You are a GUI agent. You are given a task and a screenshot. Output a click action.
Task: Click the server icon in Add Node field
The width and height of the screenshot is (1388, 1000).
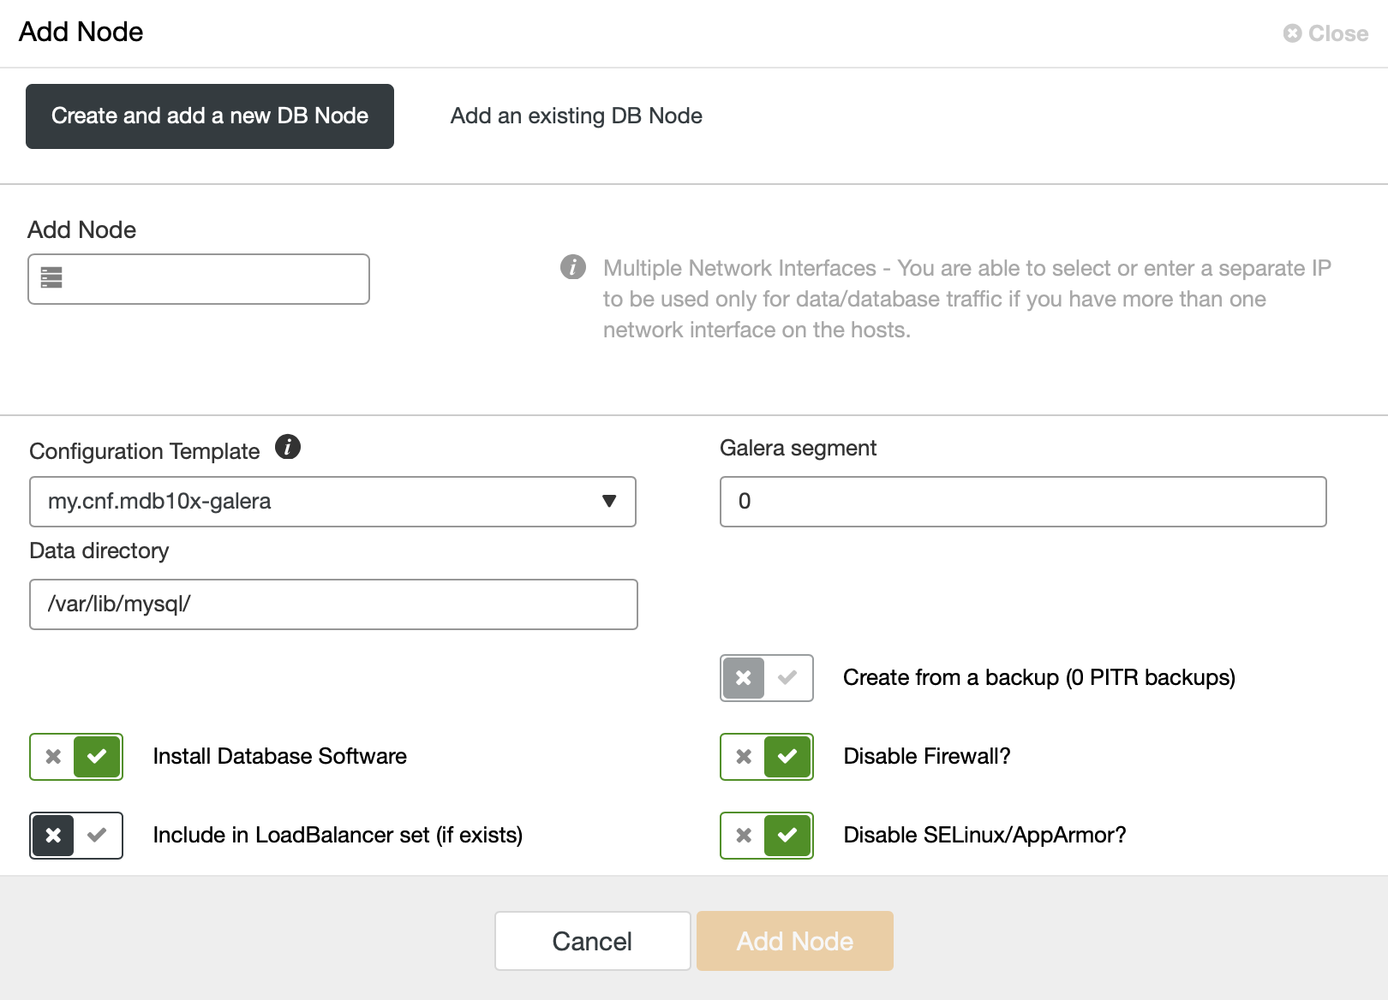tap(51, 277)
